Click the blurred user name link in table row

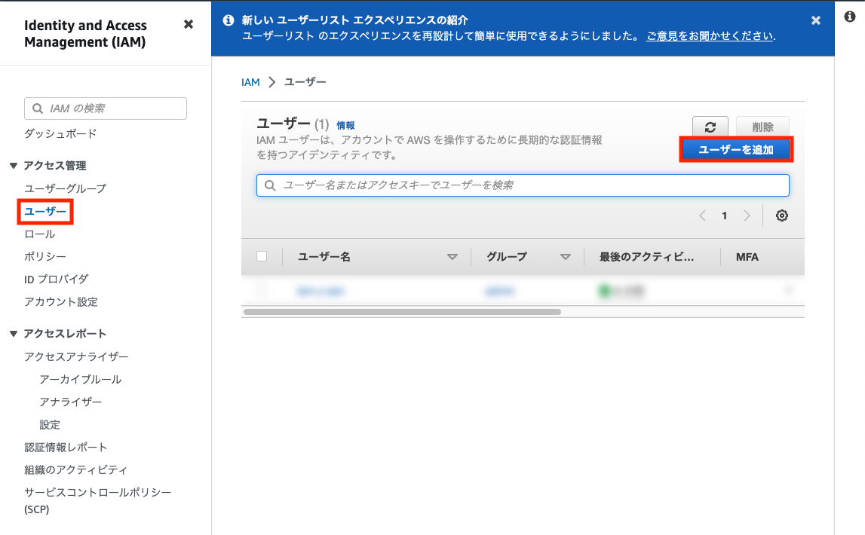tap(321, 291)
